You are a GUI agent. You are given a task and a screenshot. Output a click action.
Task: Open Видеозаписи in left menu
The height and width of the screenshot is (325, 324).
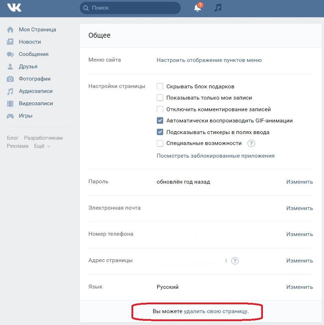[x=36, y=104]
